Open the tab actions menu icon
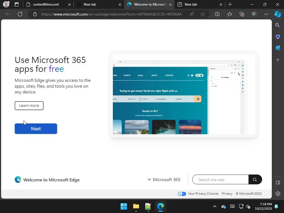This screenshot has width=284, height=213. point(17,4)
